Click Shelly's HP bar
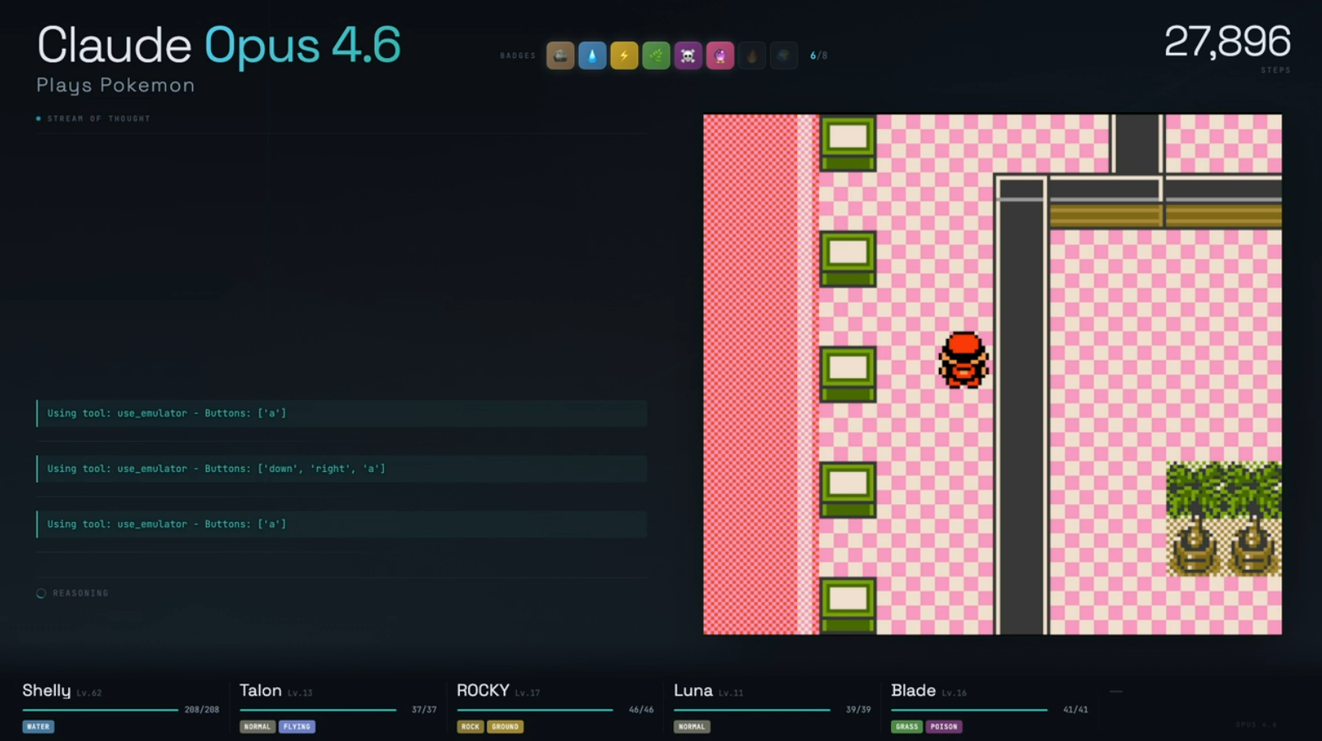 [100, 711]
